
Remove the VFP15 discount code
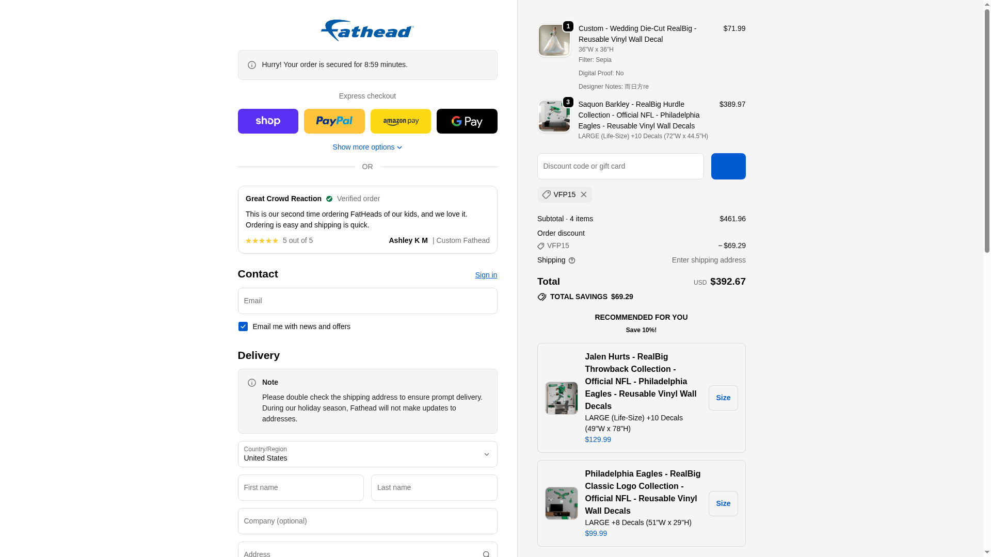[584, 194]
